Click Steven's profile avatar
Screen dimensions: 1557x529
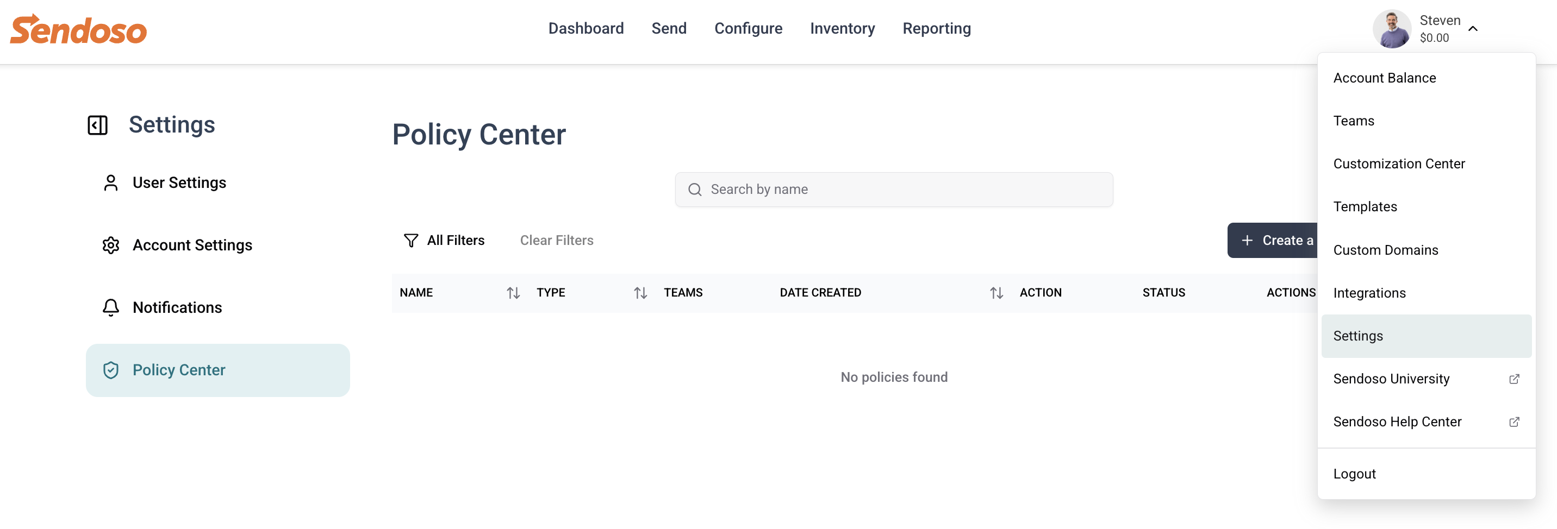pos(1392,28)
